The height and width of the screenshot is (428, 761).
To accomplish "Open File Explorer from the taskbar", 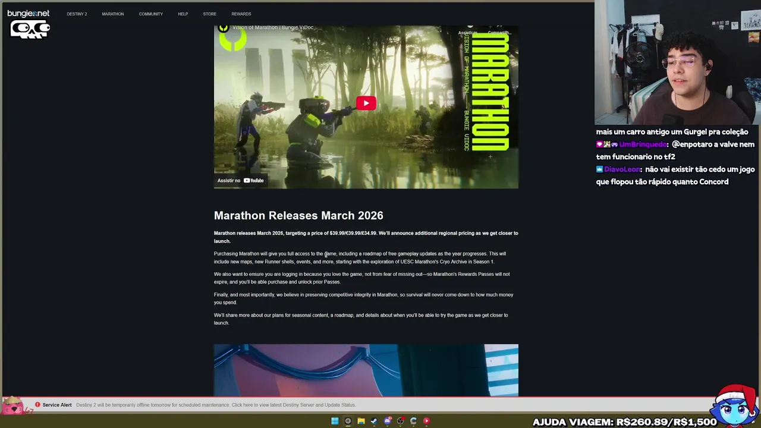I will coord(361,421).
